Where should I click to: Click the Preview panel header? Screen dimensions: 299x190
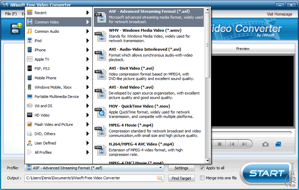pyautogui.click(x=243, y=49)
